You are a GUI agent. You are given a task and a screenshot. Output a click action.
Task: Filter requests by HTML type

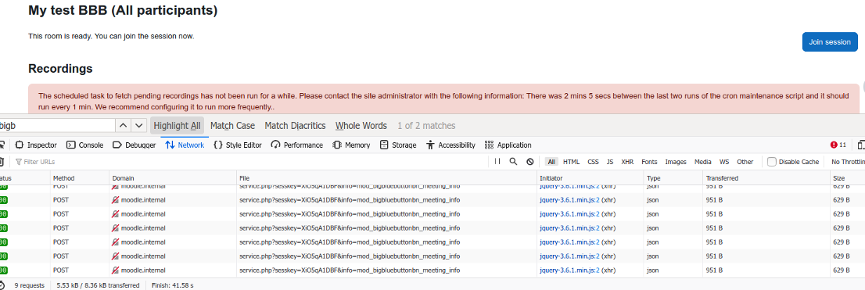[572, 162]
